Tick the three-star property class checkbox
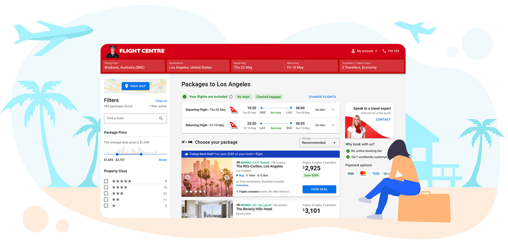This screenshot has height=252, width=508. tap(106, 193)
